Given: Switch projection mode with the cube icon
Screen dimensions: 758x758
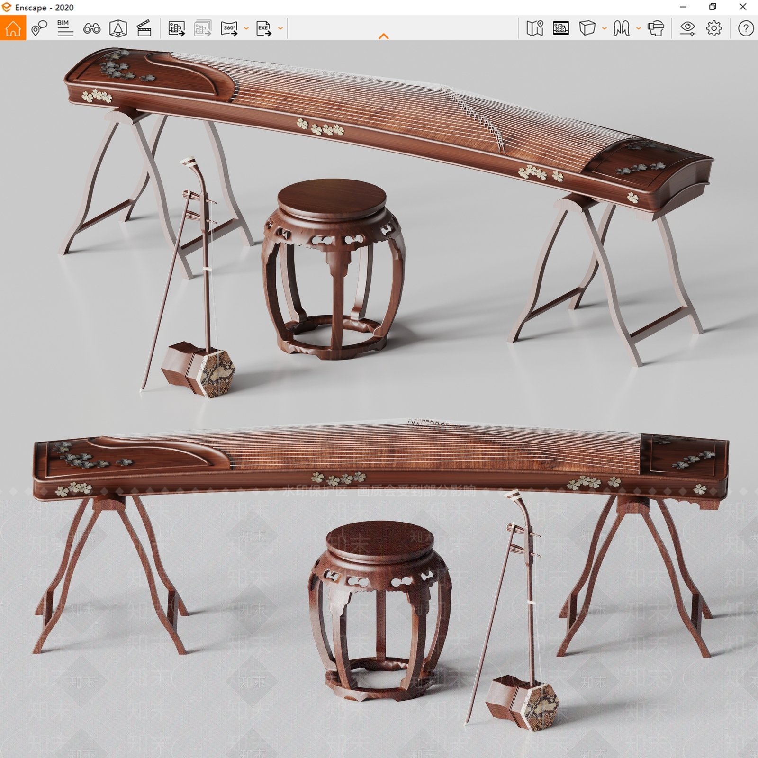Looking at the screenshot, I should (x=587, y=28).
